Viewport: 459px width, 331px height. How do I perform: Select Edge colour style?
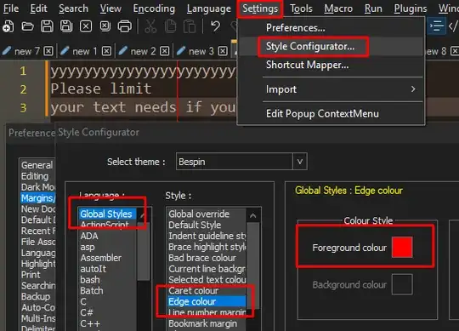pos(207,302)
